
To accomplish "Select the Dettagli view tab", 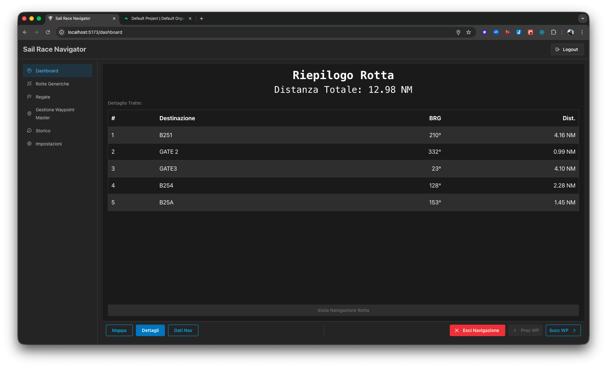I will (x=150, y=330).
